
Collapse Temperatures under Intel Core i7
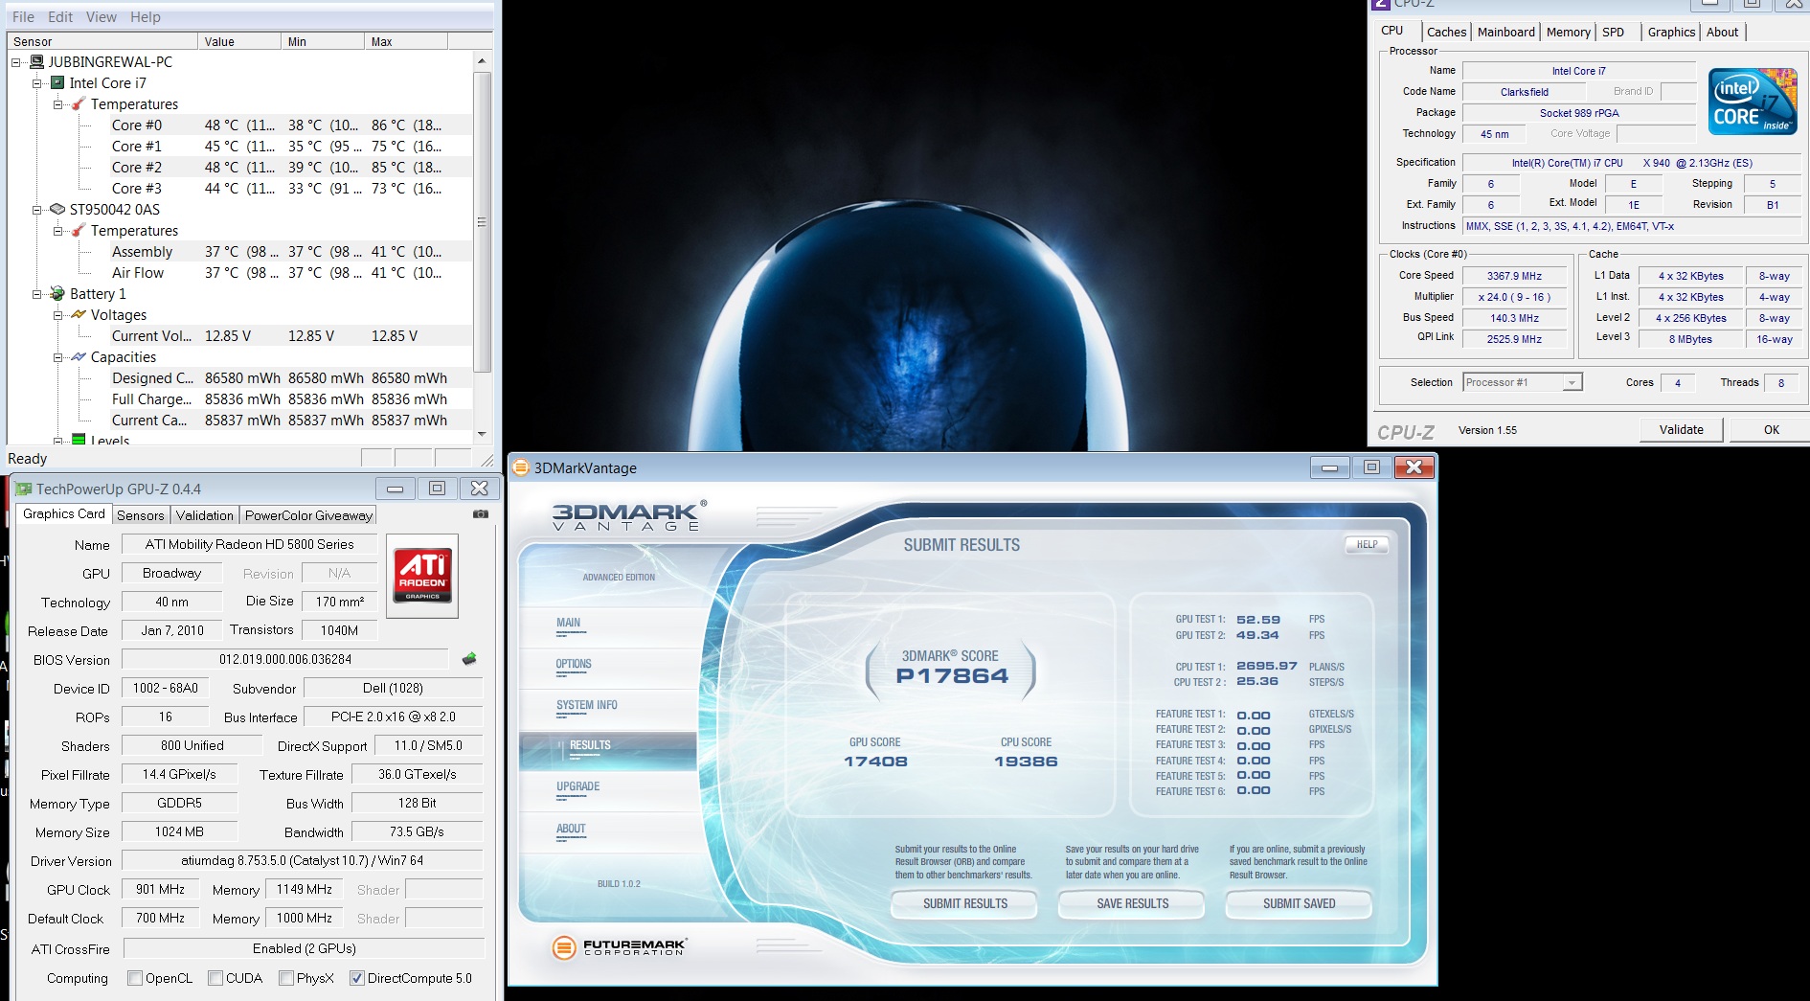(x=57, y=104)
